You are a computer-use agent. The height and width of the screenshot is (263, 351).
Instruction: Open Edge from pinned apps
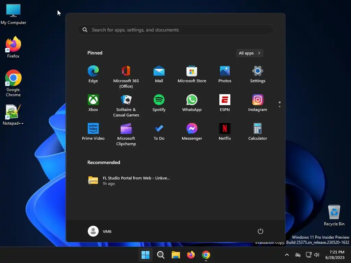click(93, 74)
